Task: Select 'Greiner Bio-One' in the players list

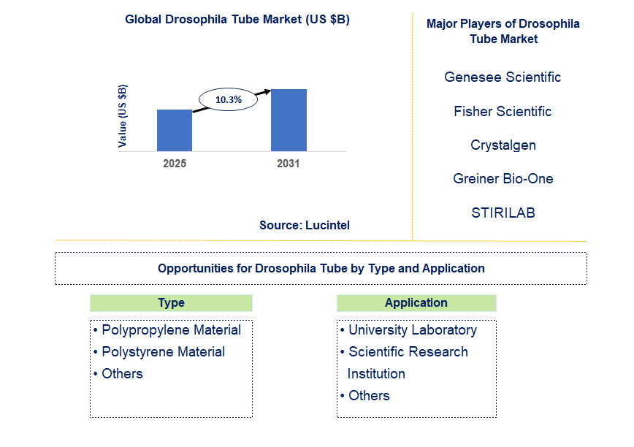Action: pyautogui.click(x=503, y=179)
